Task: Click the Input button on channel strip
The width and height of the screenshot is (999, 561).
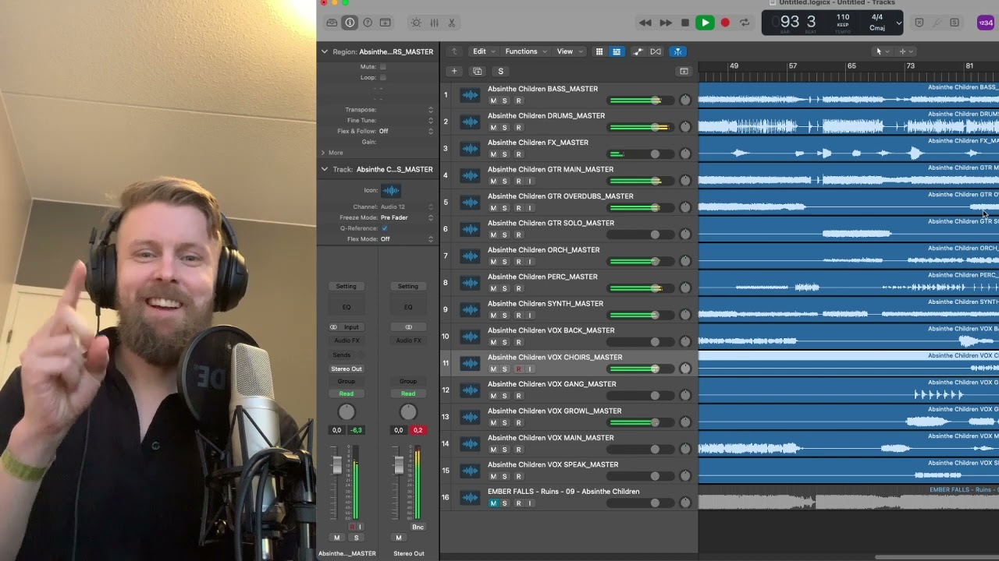Action: [x=351, y=327]
